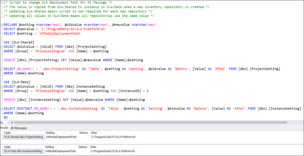Click the Setting column header in first grid

point(50,133)
